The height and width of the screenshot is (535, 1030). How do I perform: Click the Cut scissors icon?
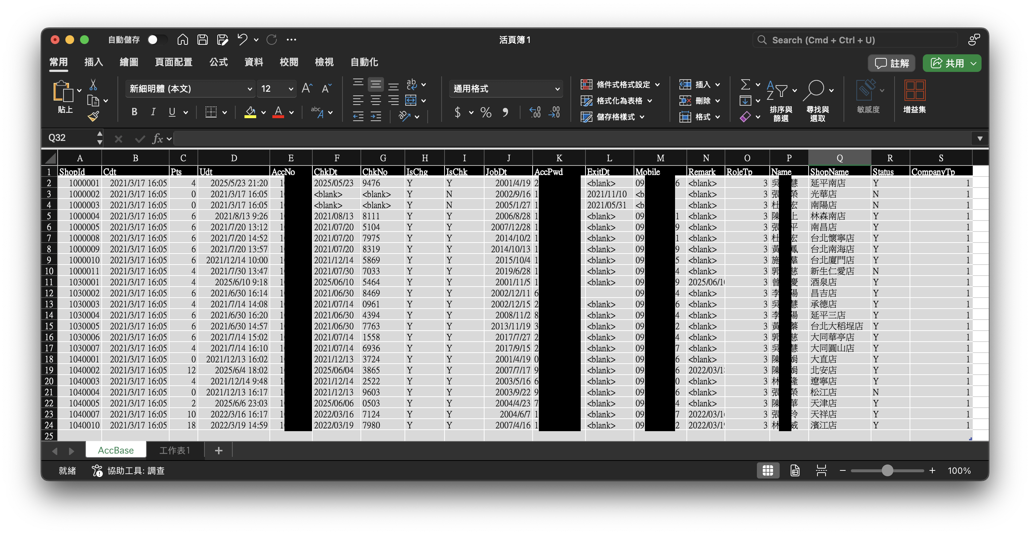pyautogui.click(x=93, y=85)
